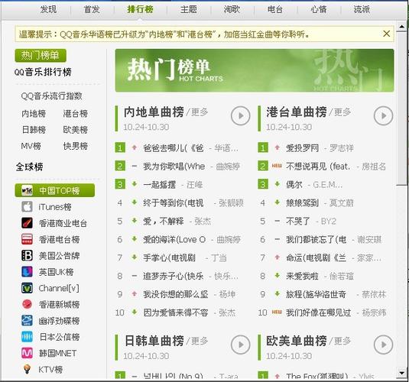Select song 爱的海洋 by 曲婉婷
Image resolution: width=409 pixels, height=382 pixels.
pyautogui.click(x=174, y=239)
